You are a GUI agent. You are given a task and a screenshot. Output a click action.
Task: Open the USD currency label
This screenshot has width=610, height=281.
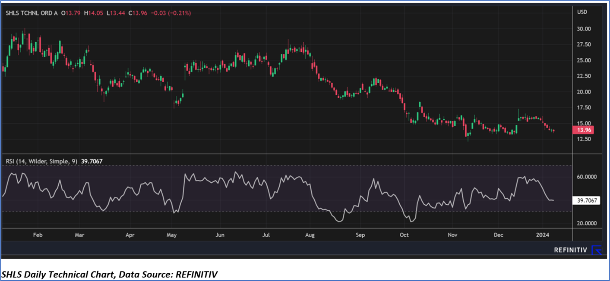click(x=582, y=12)
